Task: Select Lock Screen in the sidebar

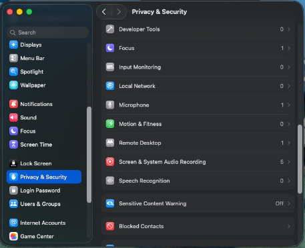Action: (44, 163)
